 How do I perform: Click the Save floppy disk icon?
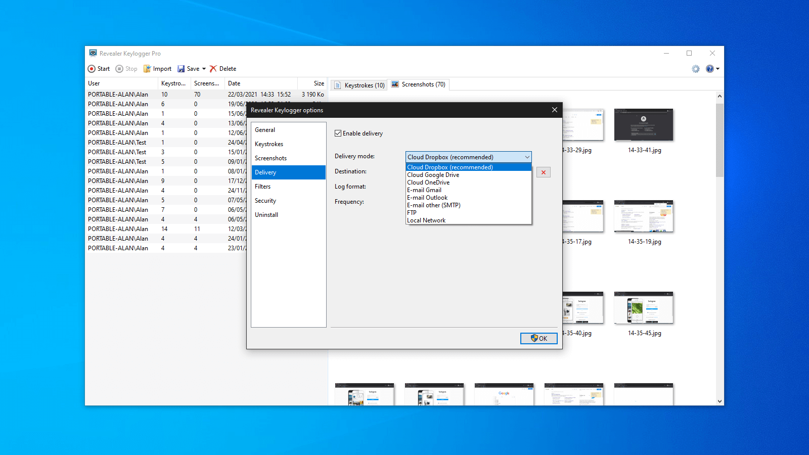(181, 69)
